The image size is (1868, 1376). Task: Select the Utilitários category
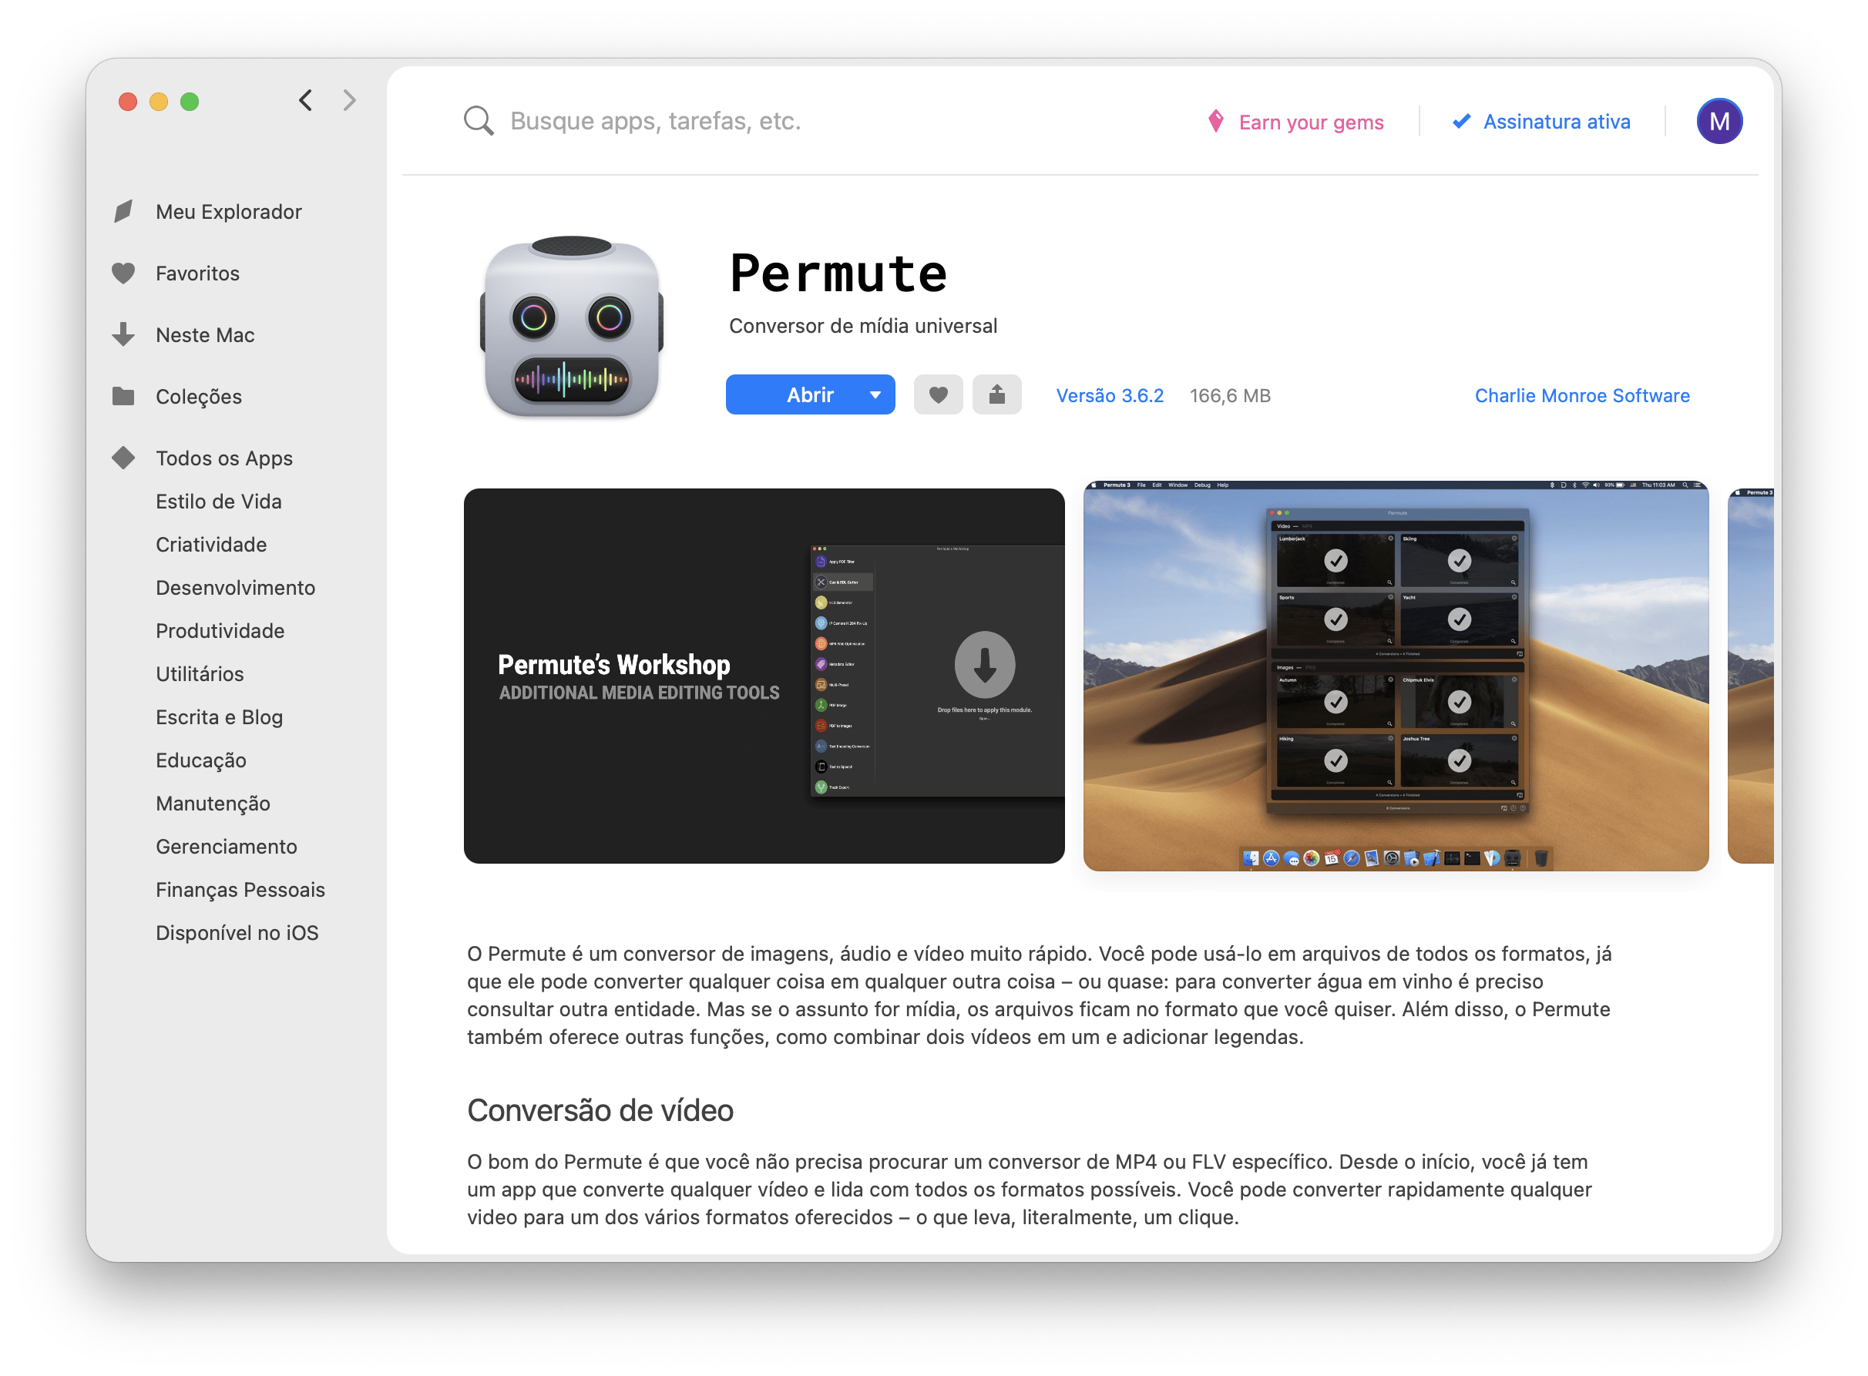[199, 675]
